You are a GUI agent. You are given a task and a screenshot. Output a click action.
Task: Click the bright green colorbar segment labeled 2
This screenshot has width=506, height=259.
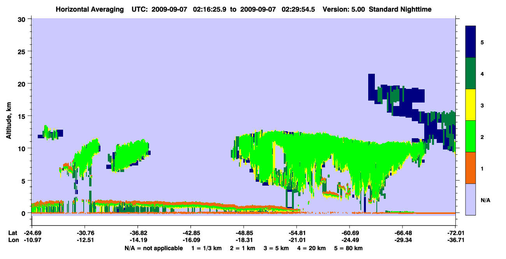pos(471,136)
